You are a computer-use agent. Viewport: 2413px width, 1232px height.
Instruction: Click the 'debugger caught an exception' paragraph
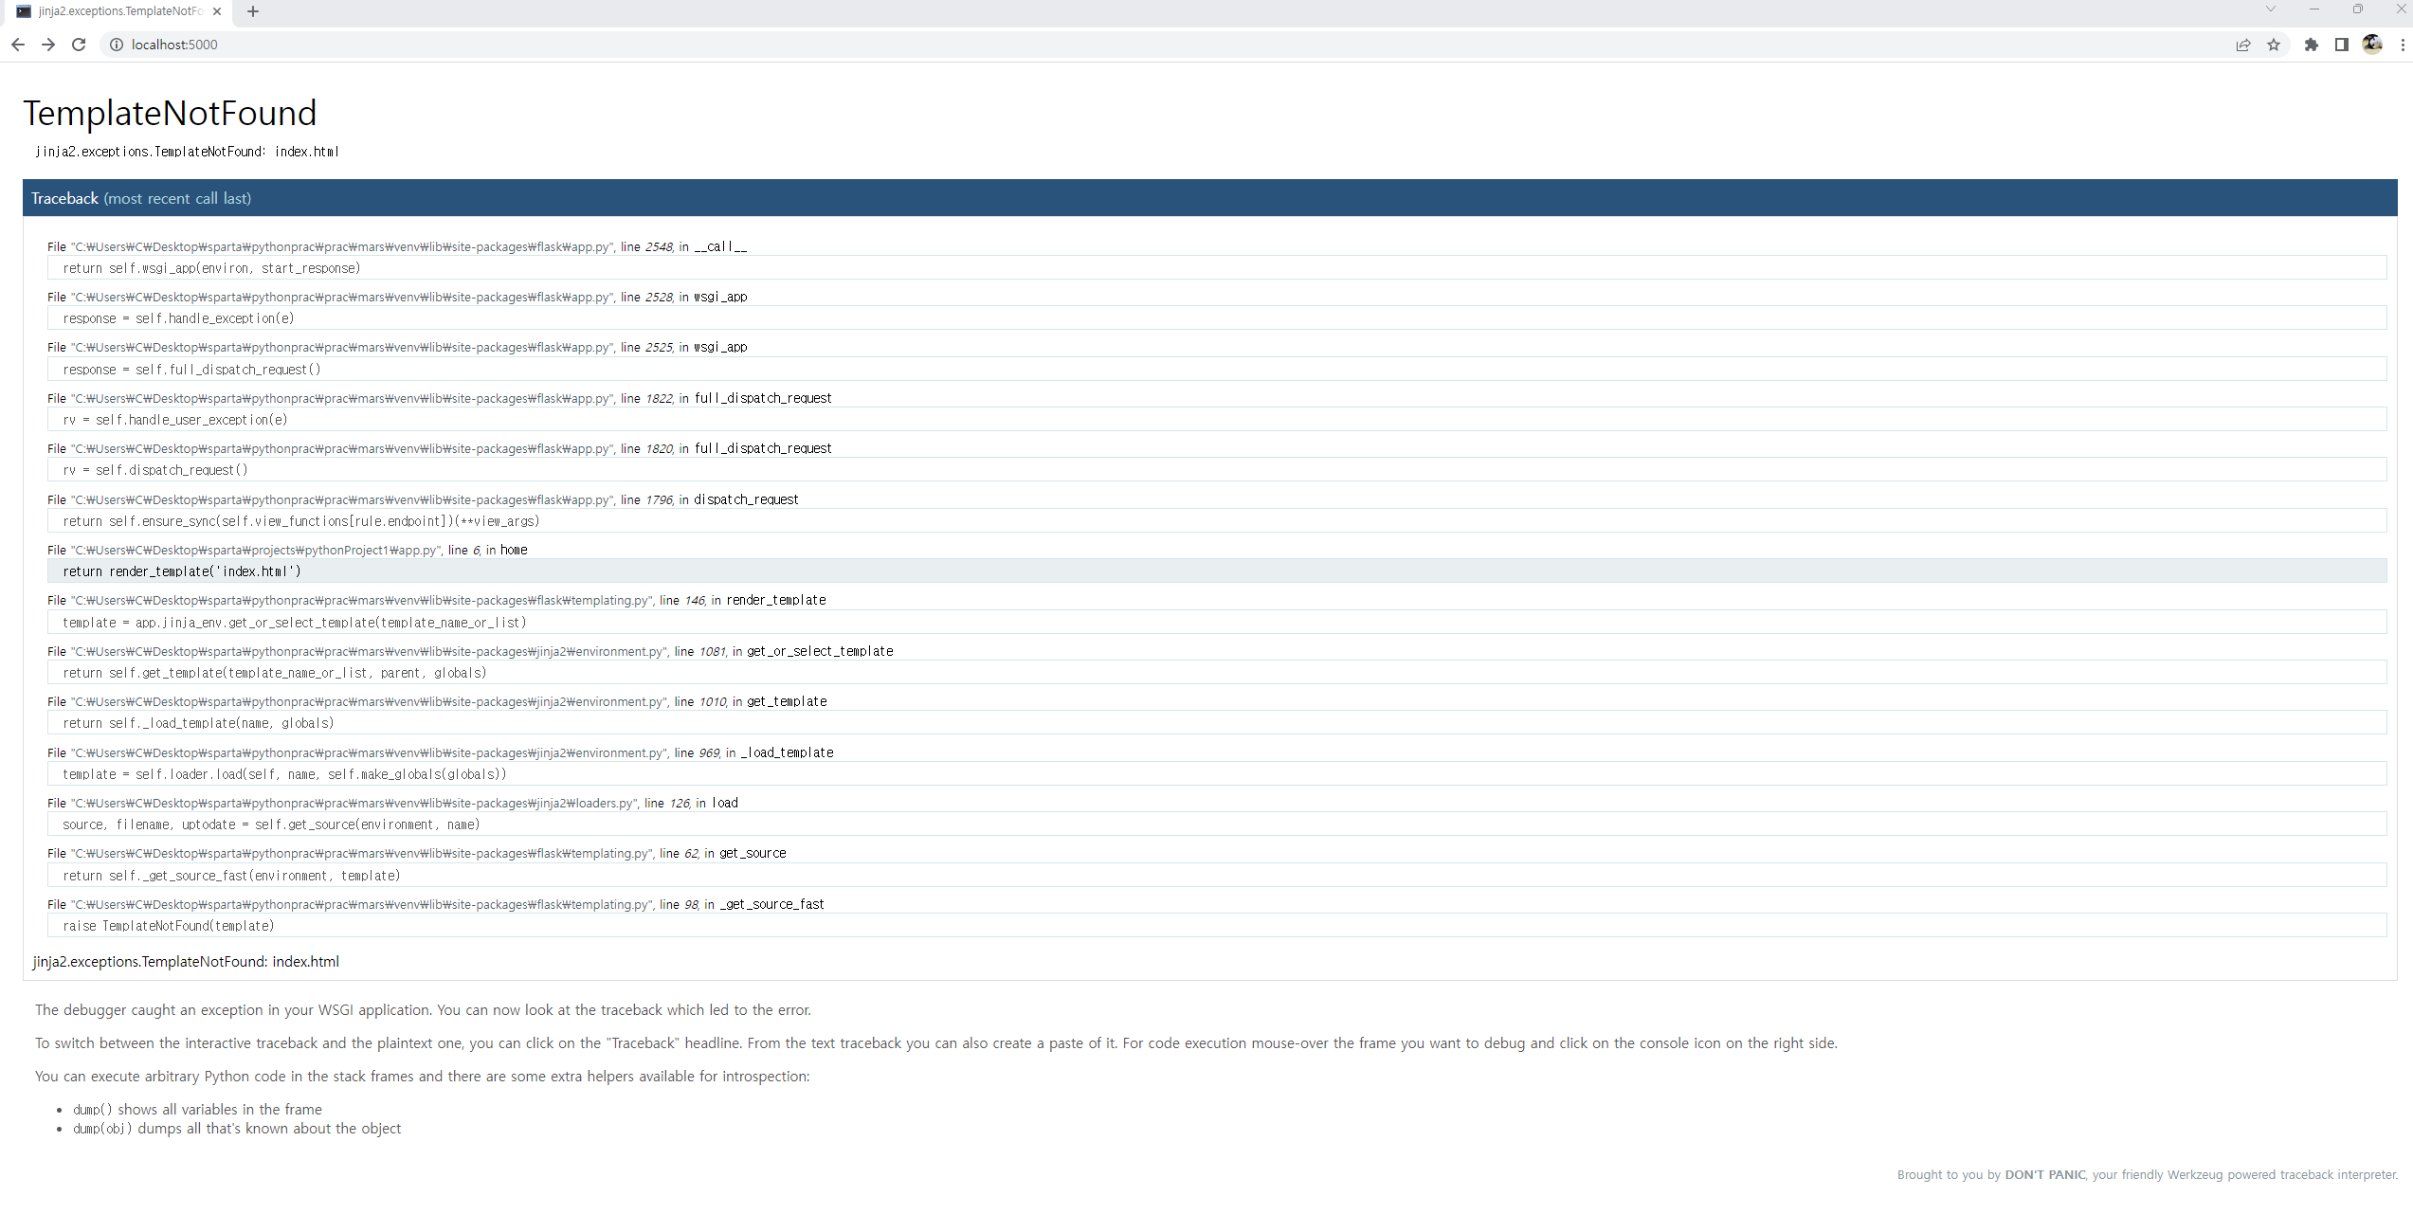click(x=423, y=1009)
